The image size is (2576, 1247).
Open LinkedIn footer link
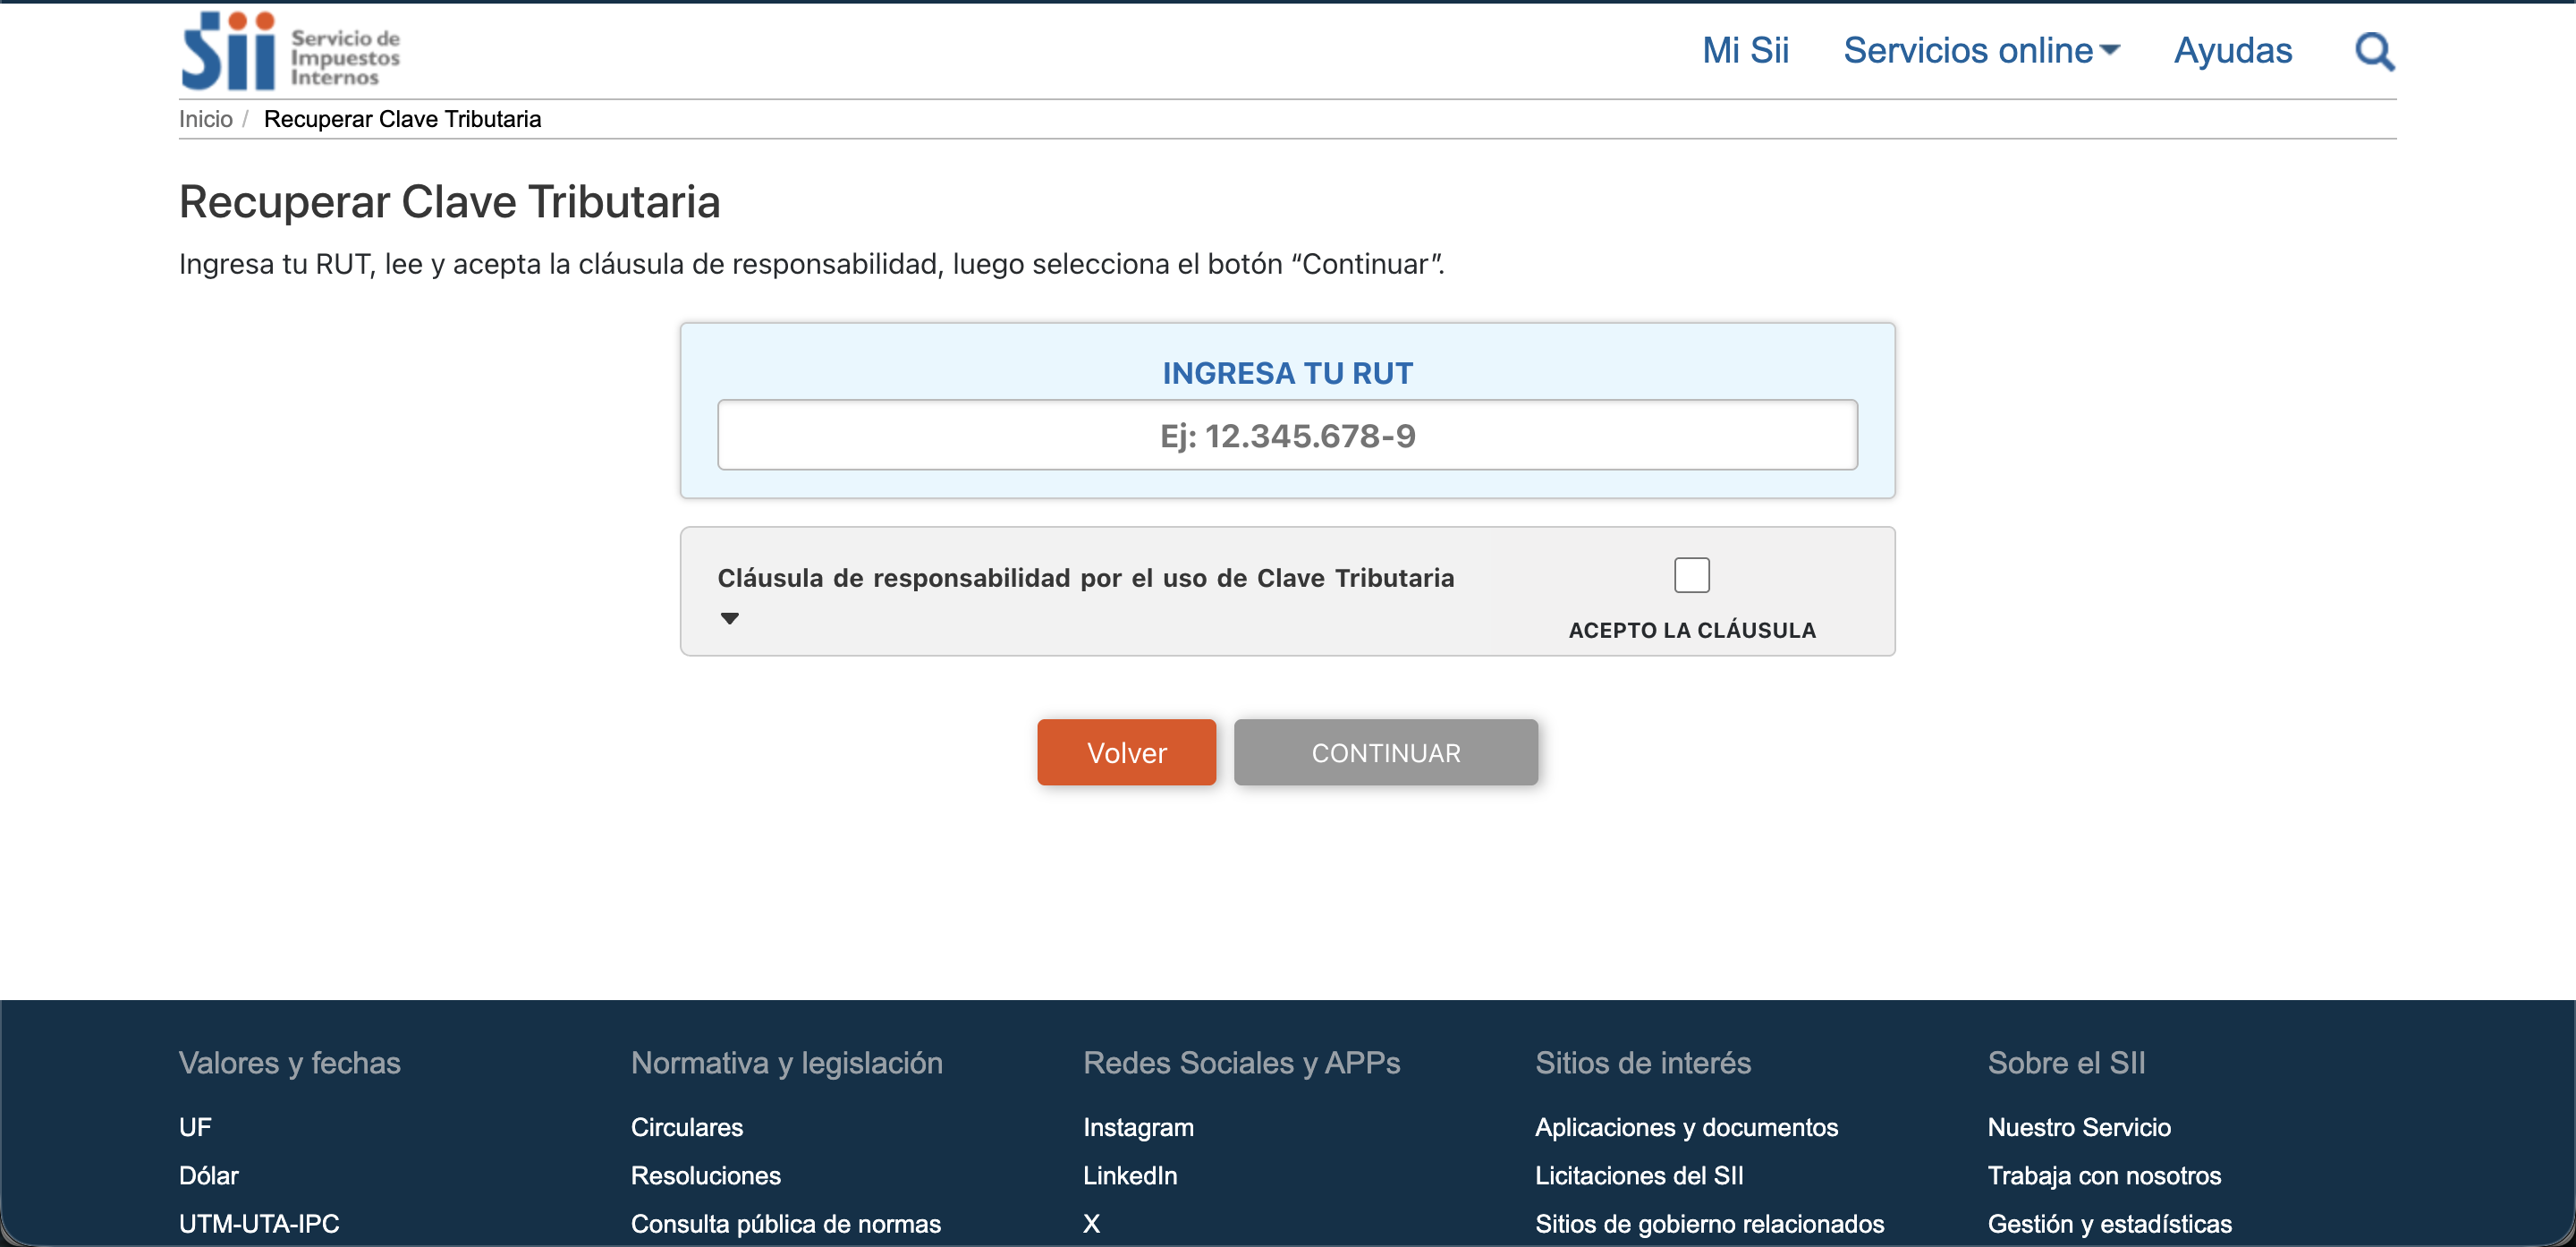point(1130,1175)
